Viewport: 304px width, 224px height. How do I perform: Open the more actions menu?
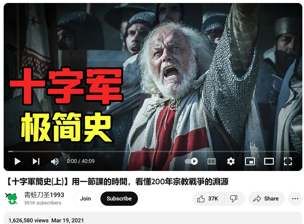[x=295, y=198]
